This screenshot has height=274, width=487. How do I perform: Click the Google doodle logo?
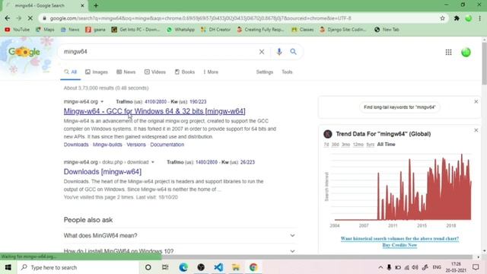pos(24,52)
